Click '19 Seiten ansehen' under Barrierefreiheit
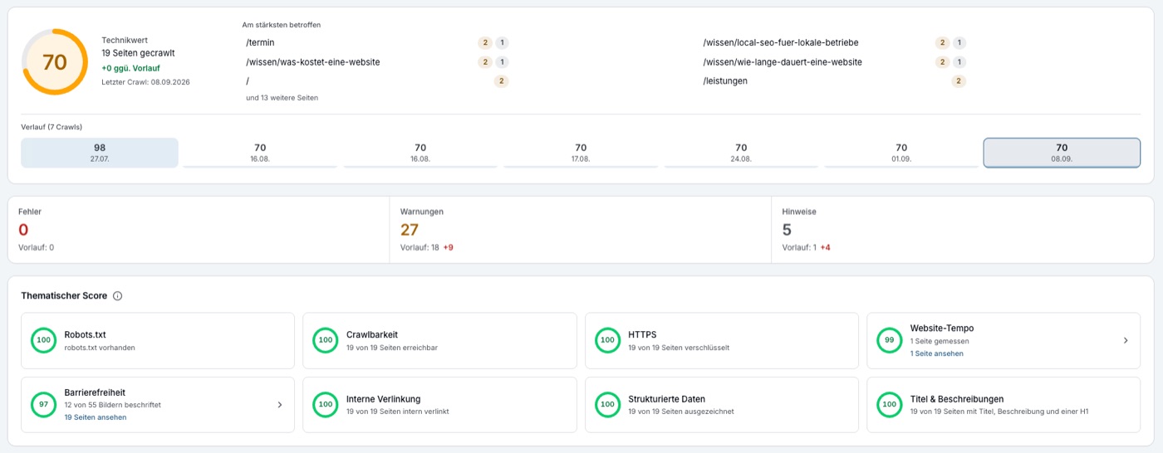Viewport: 1163px width, 453px height. click(96, 417)
